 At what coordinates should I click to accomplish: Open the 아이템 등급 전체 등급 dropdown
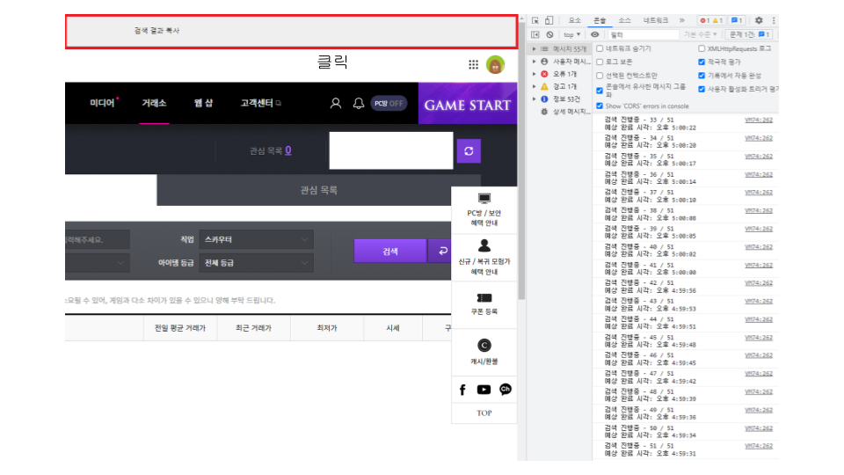[x=256, y=263]
